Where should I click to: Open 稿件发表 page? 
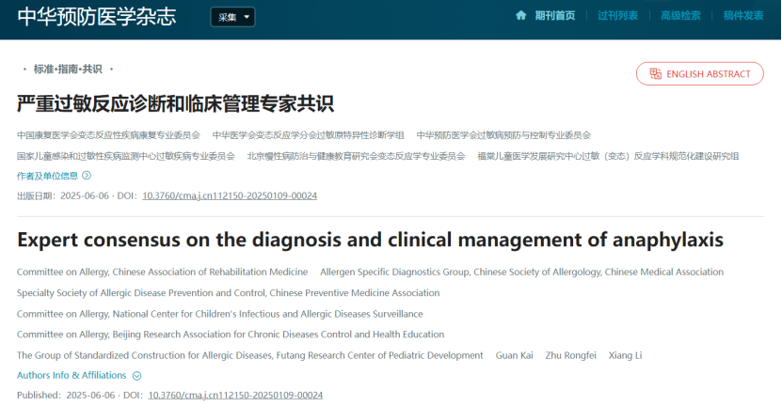click(x=743, y=15)
